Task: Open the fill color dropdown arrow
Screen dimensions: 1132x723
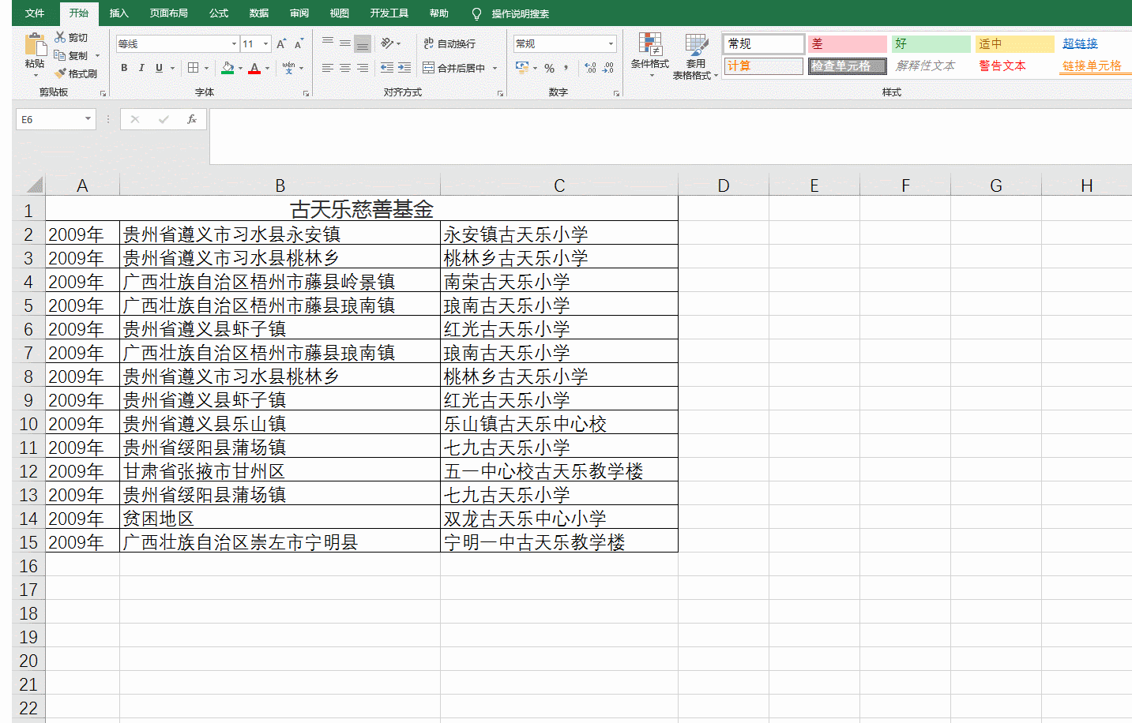Action: click(x=239, y=68)
